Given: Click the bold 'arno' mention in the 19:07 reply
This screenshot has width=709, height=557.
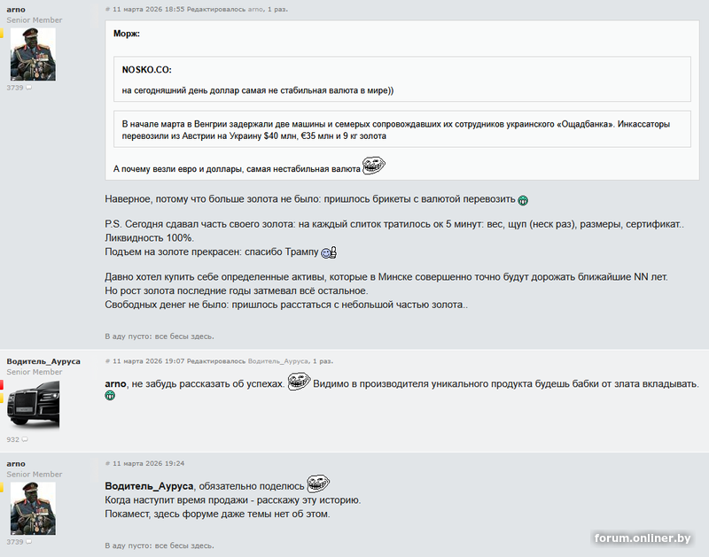Looking at the screenshot, I should pos(115,384).
